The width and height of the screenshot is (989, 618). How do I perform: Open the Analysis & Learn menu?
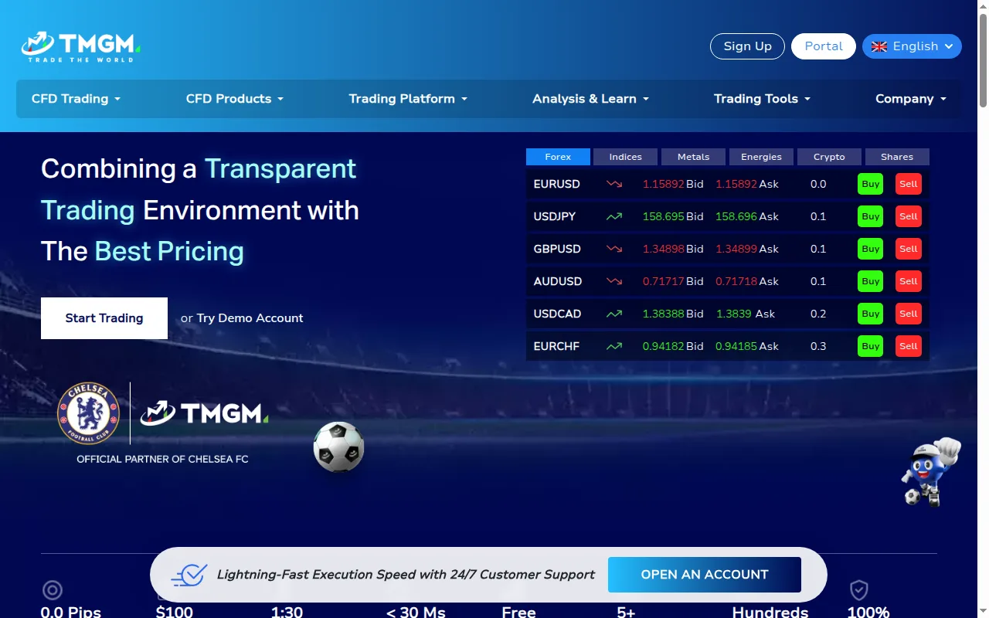(590, 99)
